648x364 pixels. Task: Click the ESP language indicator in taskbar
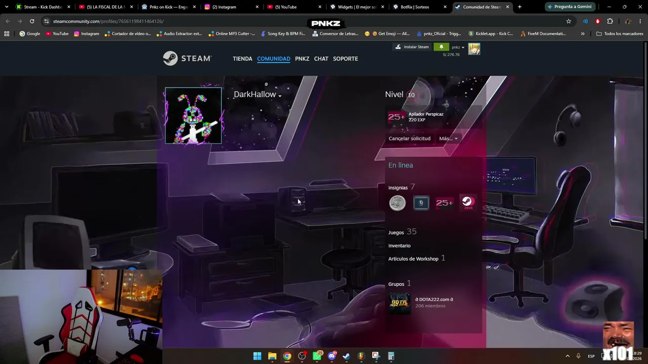click(x=591, y=356)
